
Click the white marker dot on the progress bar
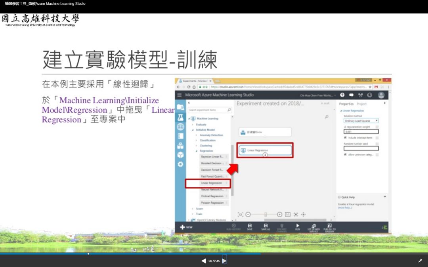(x=88, y=254)
